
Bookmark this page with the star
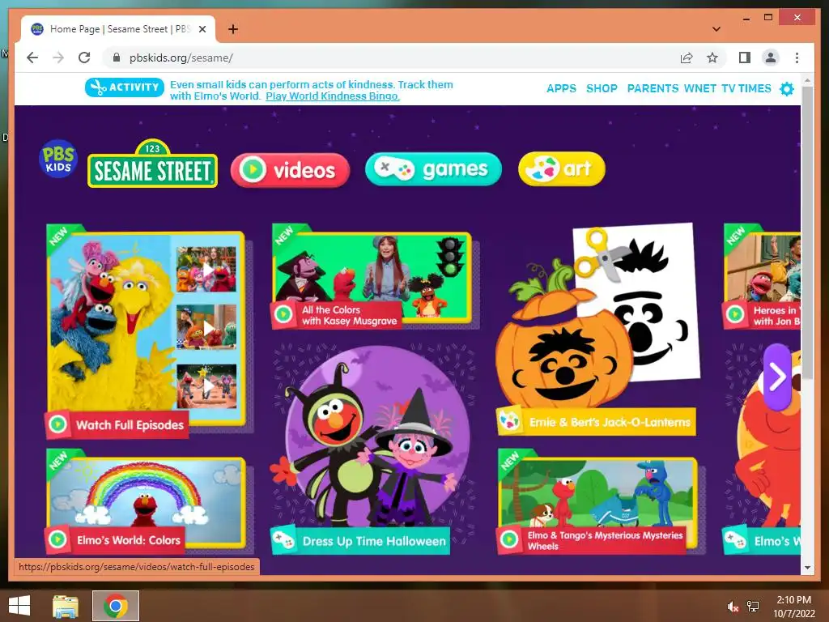[712, 58]
